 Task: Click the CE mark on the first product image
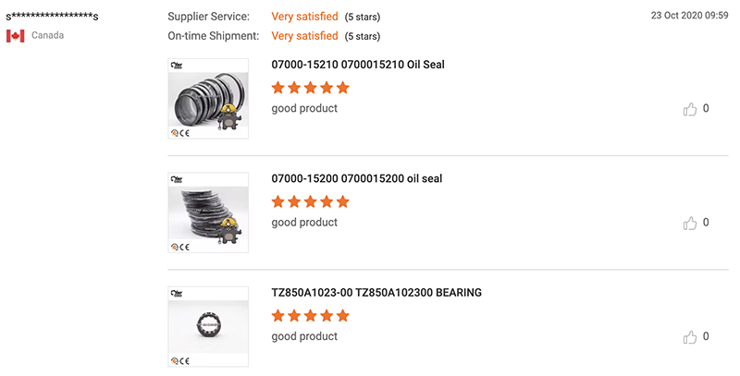184,133
